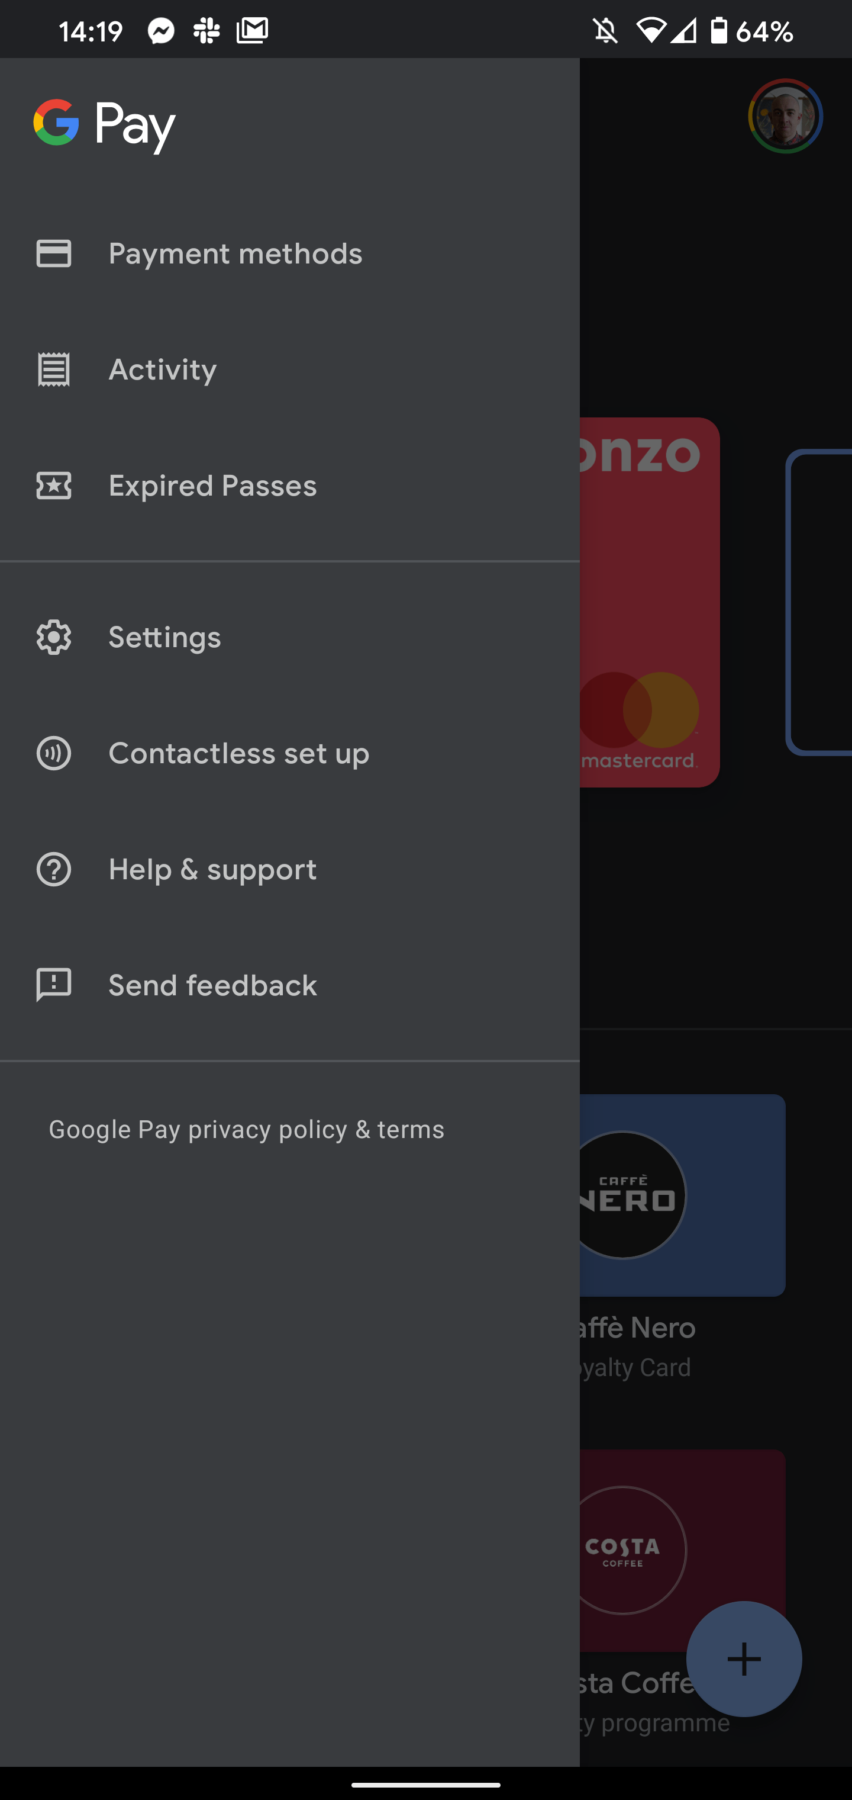
Task: Tap the Send feedback speech bubble icon
Action: (53, 985)
